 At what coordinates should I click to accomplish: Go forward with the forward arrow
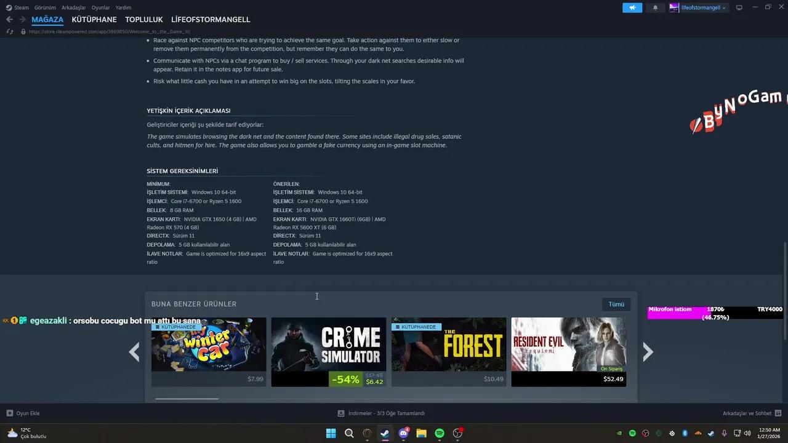22,20
